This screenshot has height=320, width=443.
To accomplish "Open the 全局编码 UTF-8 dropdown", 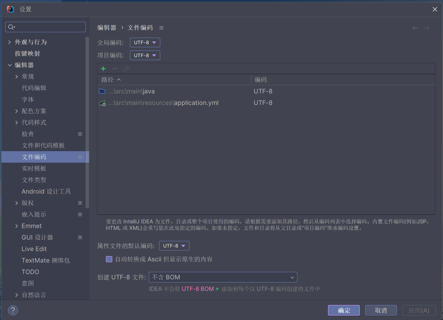I will click(145, 42).
